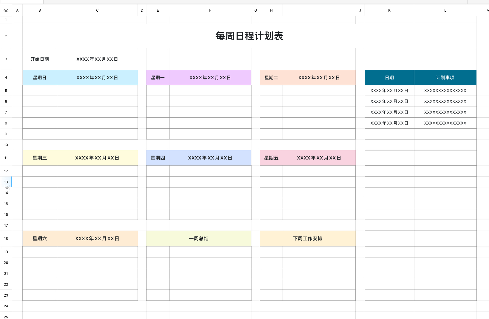Select row 9 header
The height and width of the screenshot is (319, 489).
(6, 134)
